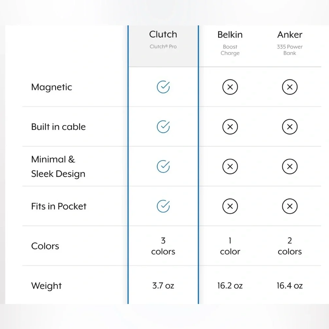Click Anker's X icon for Minimal & Sleek Design

(x=290, y=166)
